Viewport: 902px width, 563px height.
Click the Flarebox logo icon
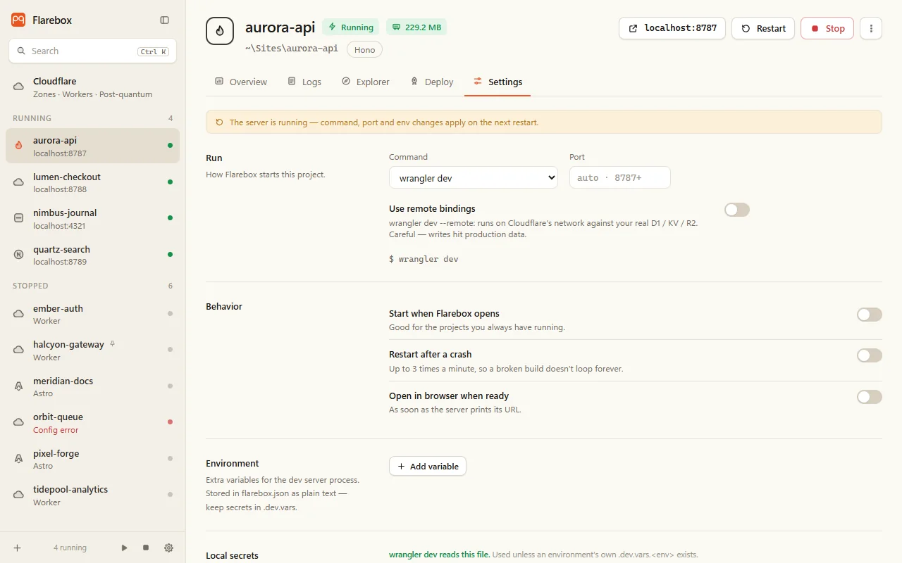[18, 20]
